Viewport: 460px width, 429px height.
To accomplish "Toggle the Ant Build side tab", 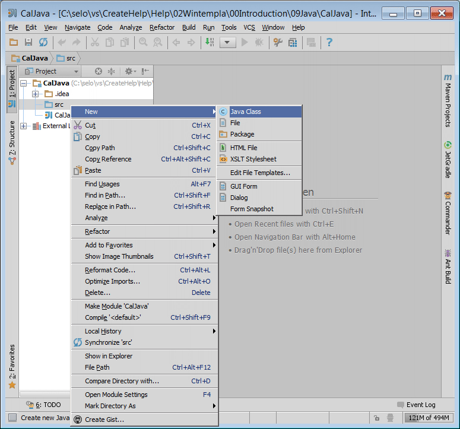I will click(448, 267).
